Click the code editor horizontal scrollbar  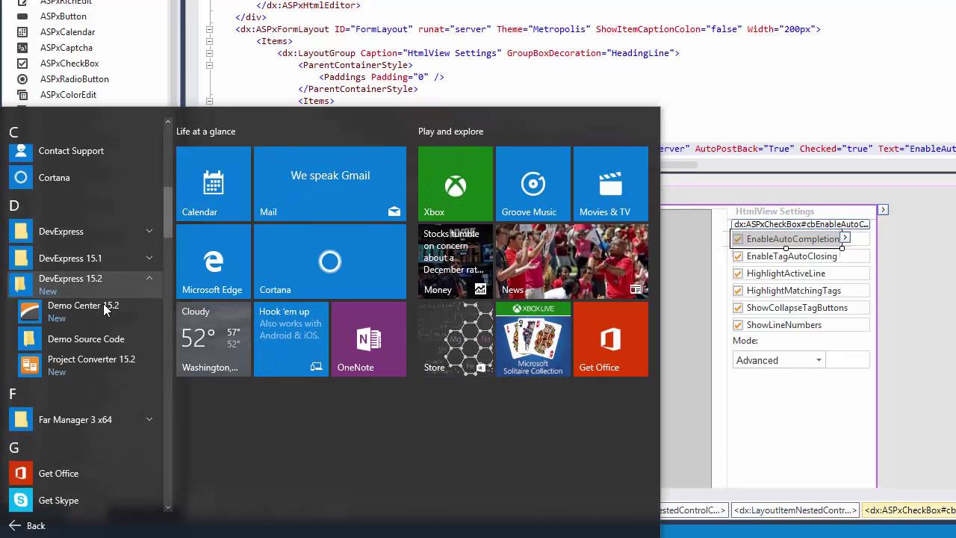coord(679,164)
